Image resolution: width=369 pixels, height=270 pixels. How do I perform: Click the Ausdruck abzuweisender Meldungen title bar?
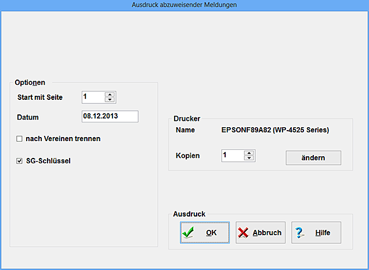pos(184,5)
